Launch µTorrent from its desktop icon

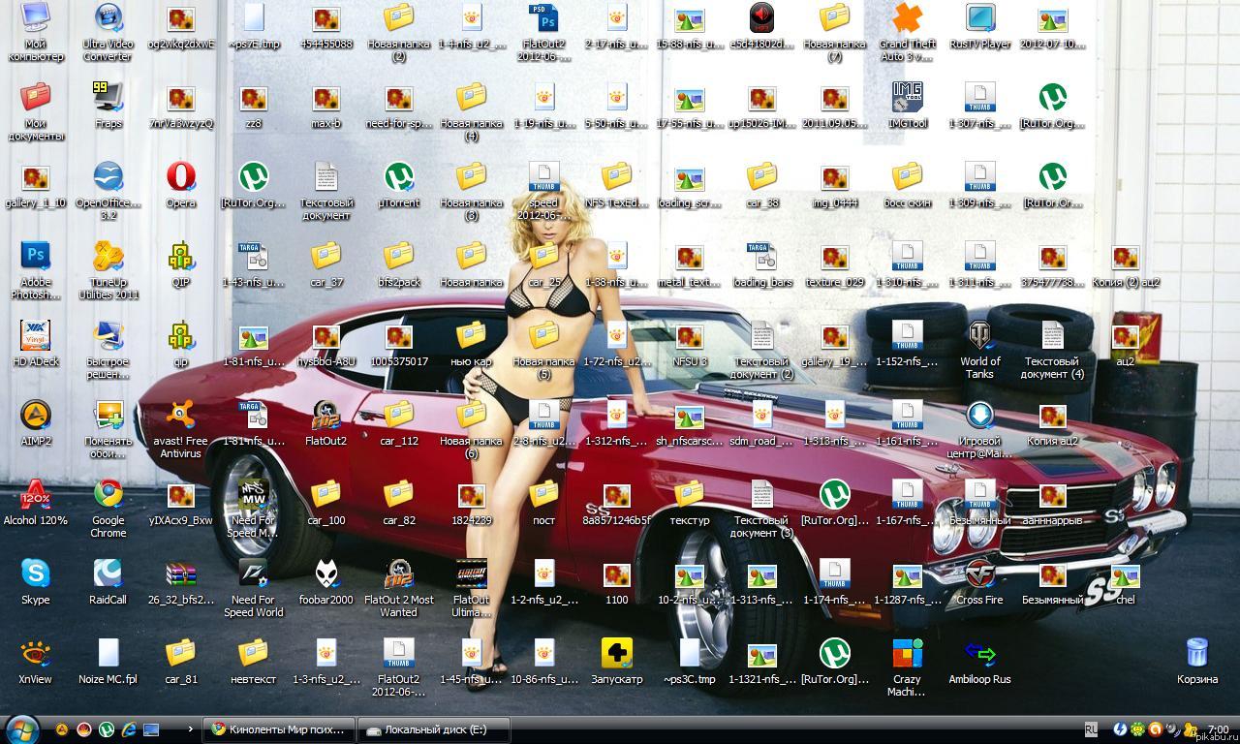pos(399,184)
